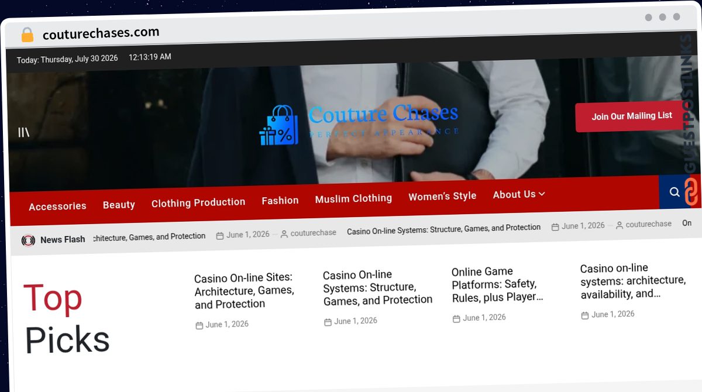The width and height of the screenshot is (702, 392).
Task: Click the couturechases.com address bar
Action: (101, 33)
